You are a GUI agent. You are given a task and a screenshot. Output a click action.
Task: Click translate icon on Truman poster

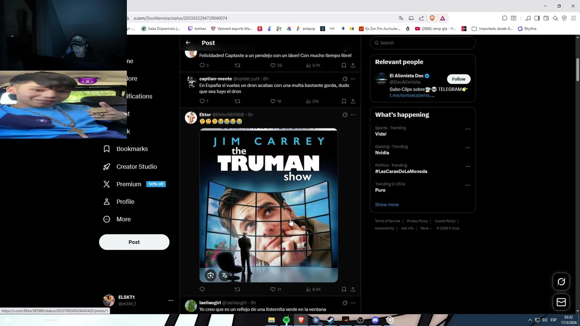224,275
